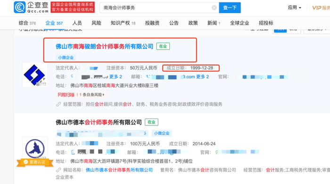Click the 小微企业 tag for 德本 company

click(162, 133)
